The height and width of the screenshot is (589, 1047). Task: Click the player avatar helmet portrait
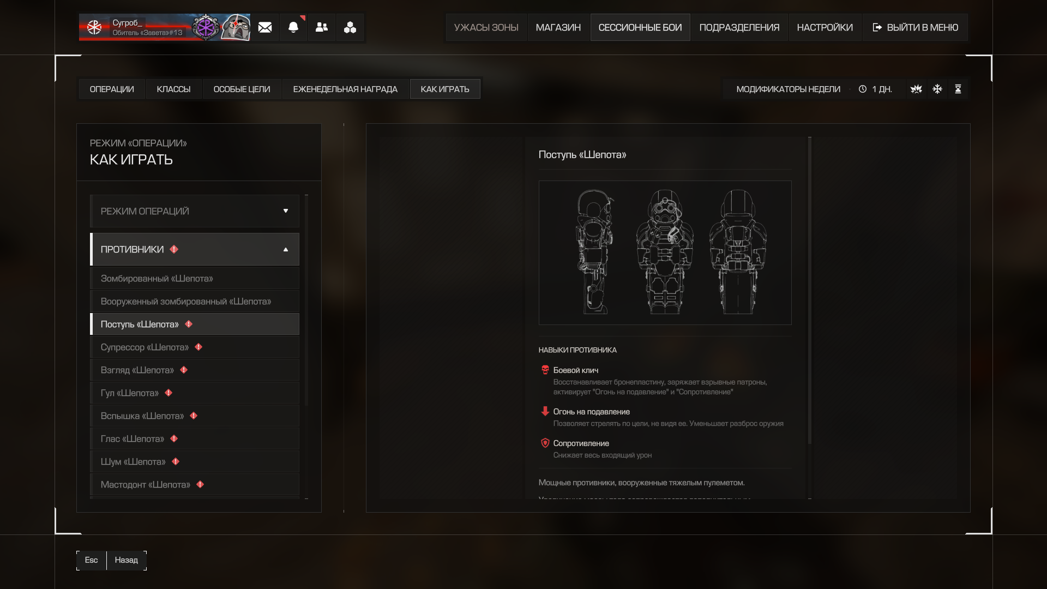coord(236,27)
